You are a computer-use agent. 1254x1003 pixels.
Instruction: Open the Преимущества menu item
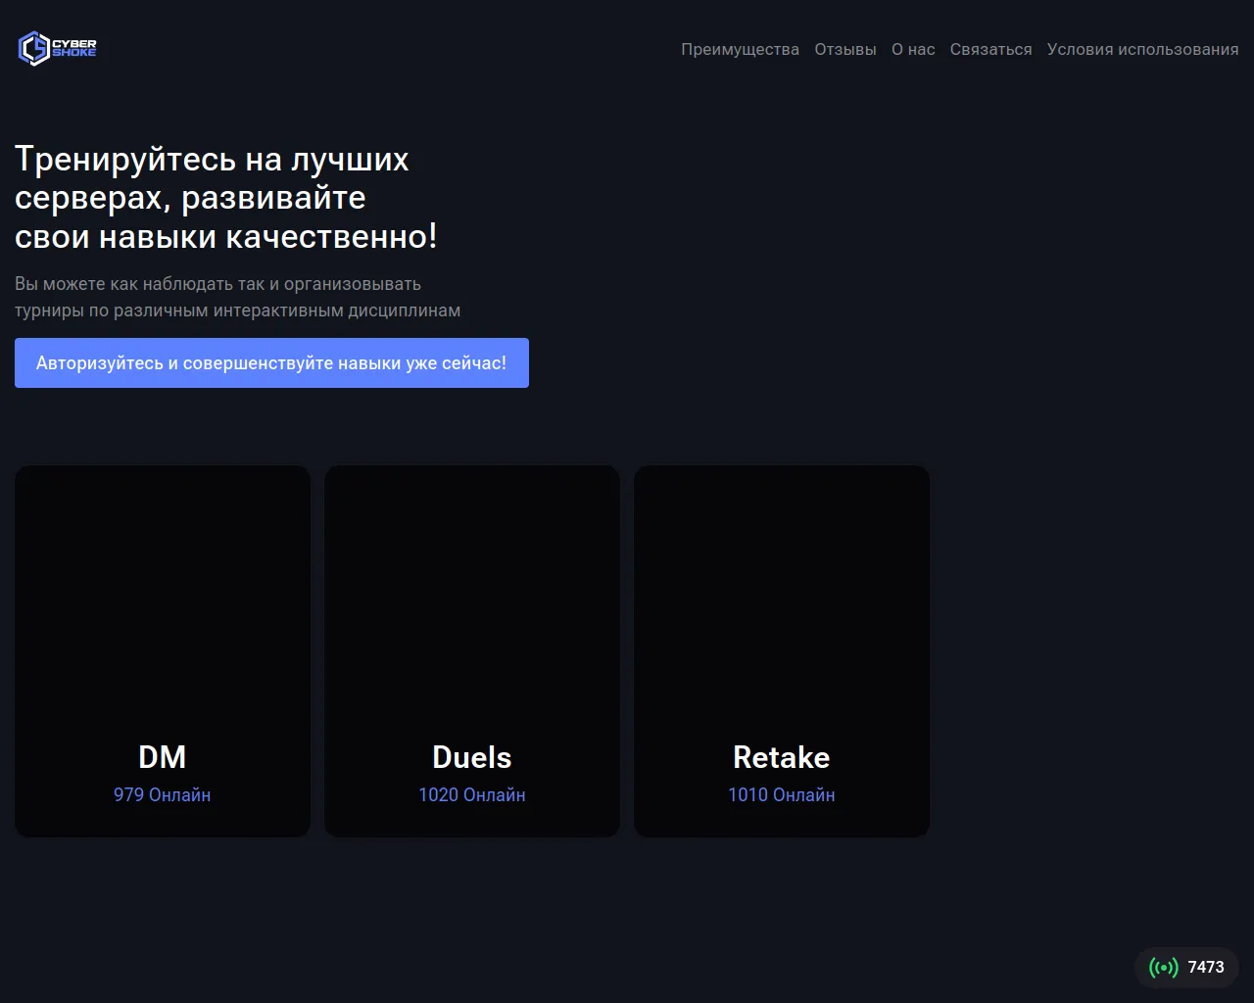coord(740,50)
